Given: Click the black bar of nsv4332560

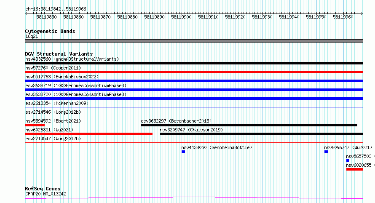Looking at the screenshot, I should (194, 63).
